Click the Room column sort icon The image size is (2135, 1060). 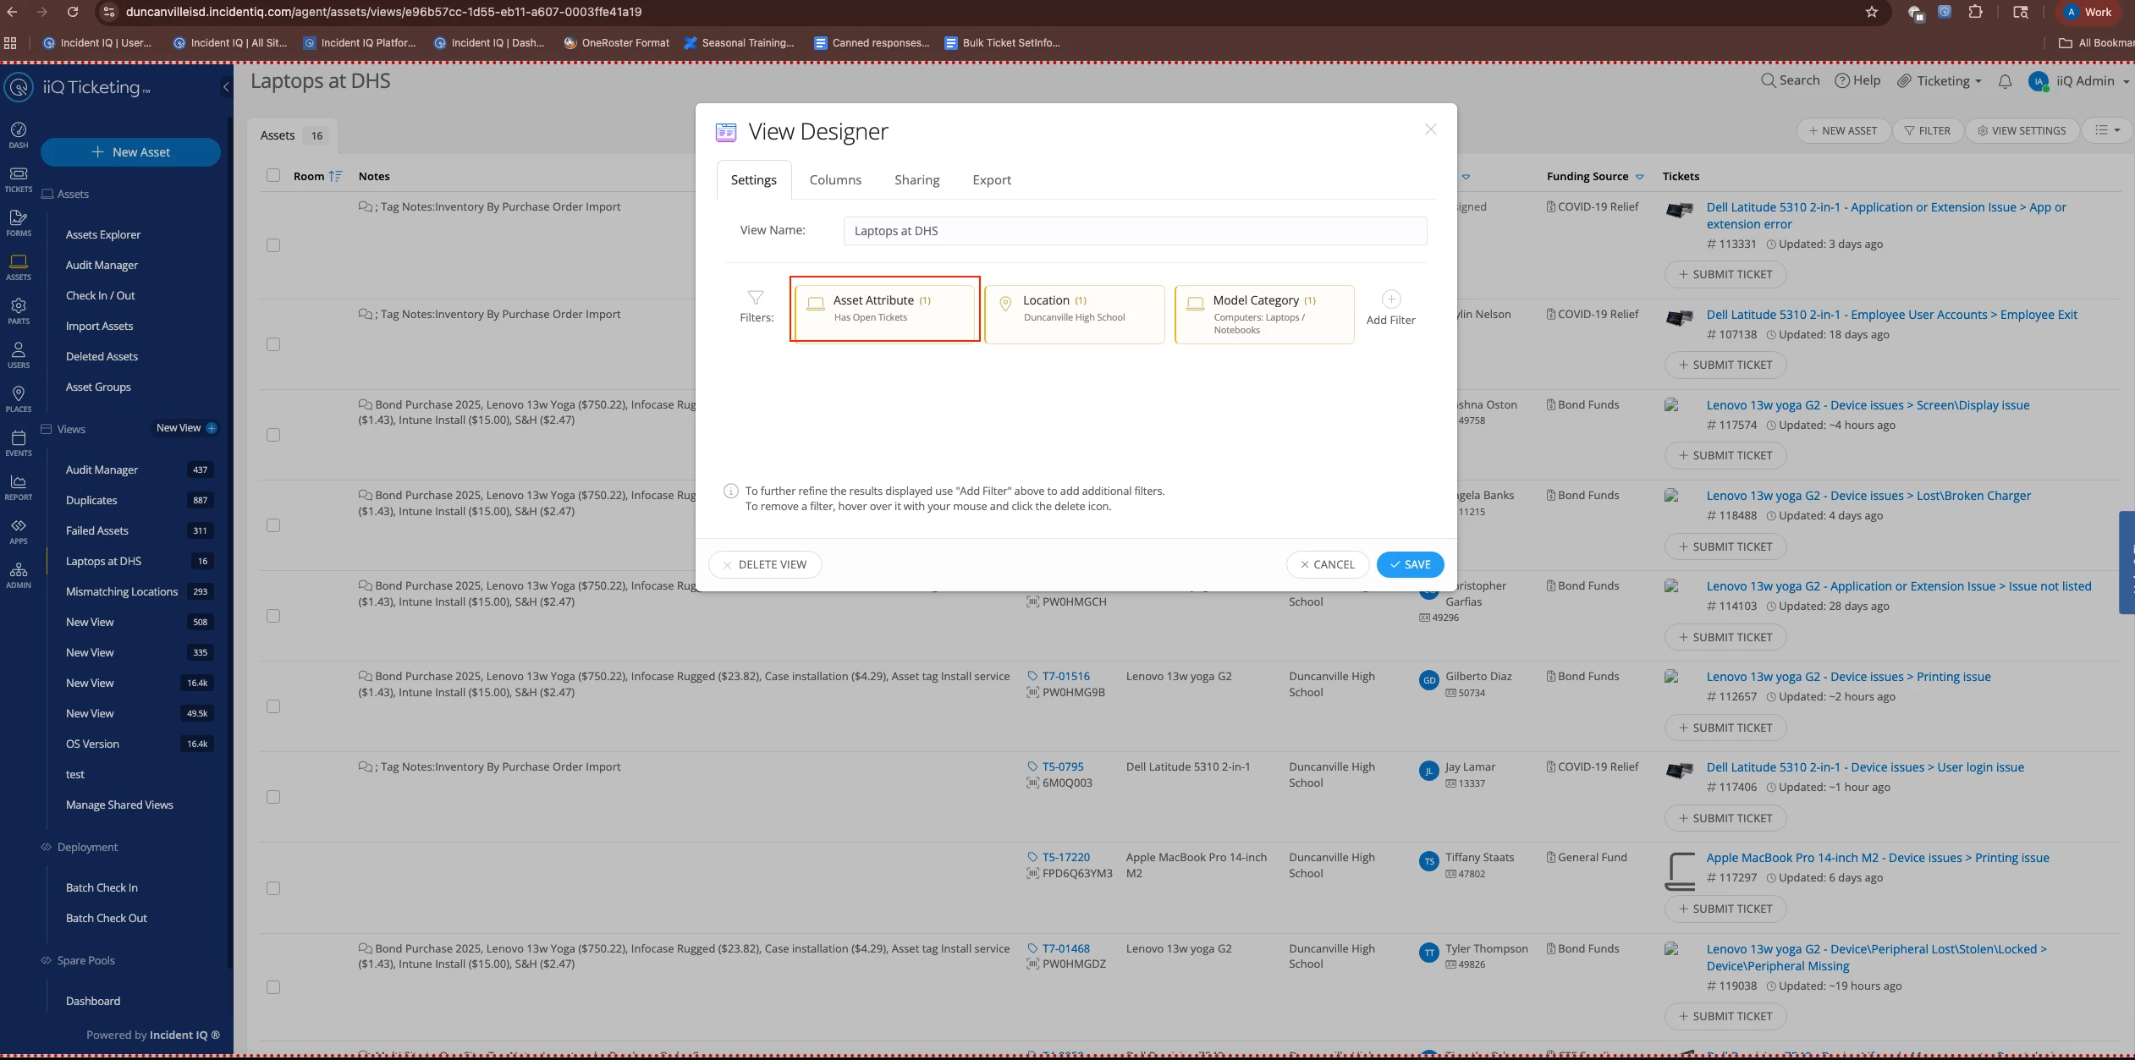click(x=335, y=176)
